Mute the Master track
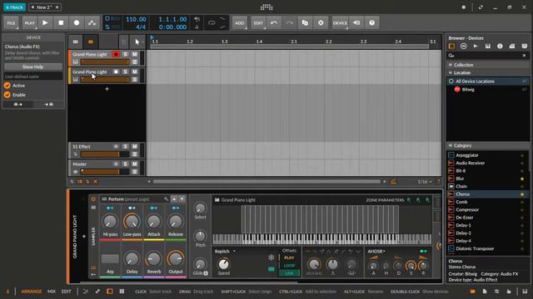The height and width of the screenshot is (299, 533). 135,164
